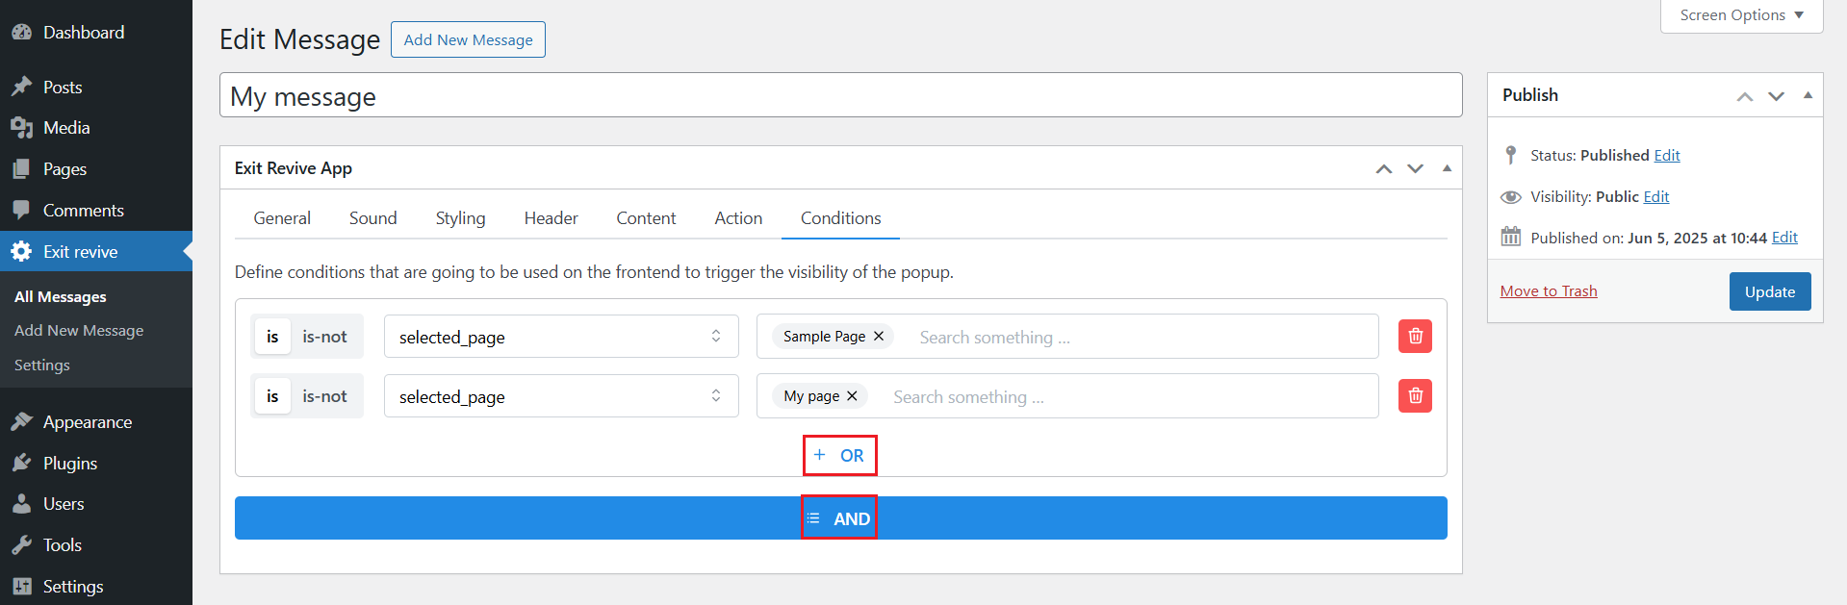Image resolution: width=1847 pixels, height=605 pixels.
Task: Click Move to Trash link
Action: click(1548, 291)
